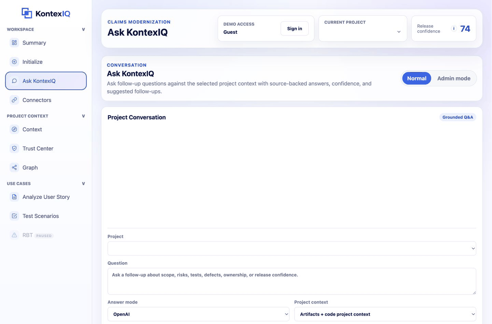Click the Initialize plus-circle icon

tap(14, 62)
